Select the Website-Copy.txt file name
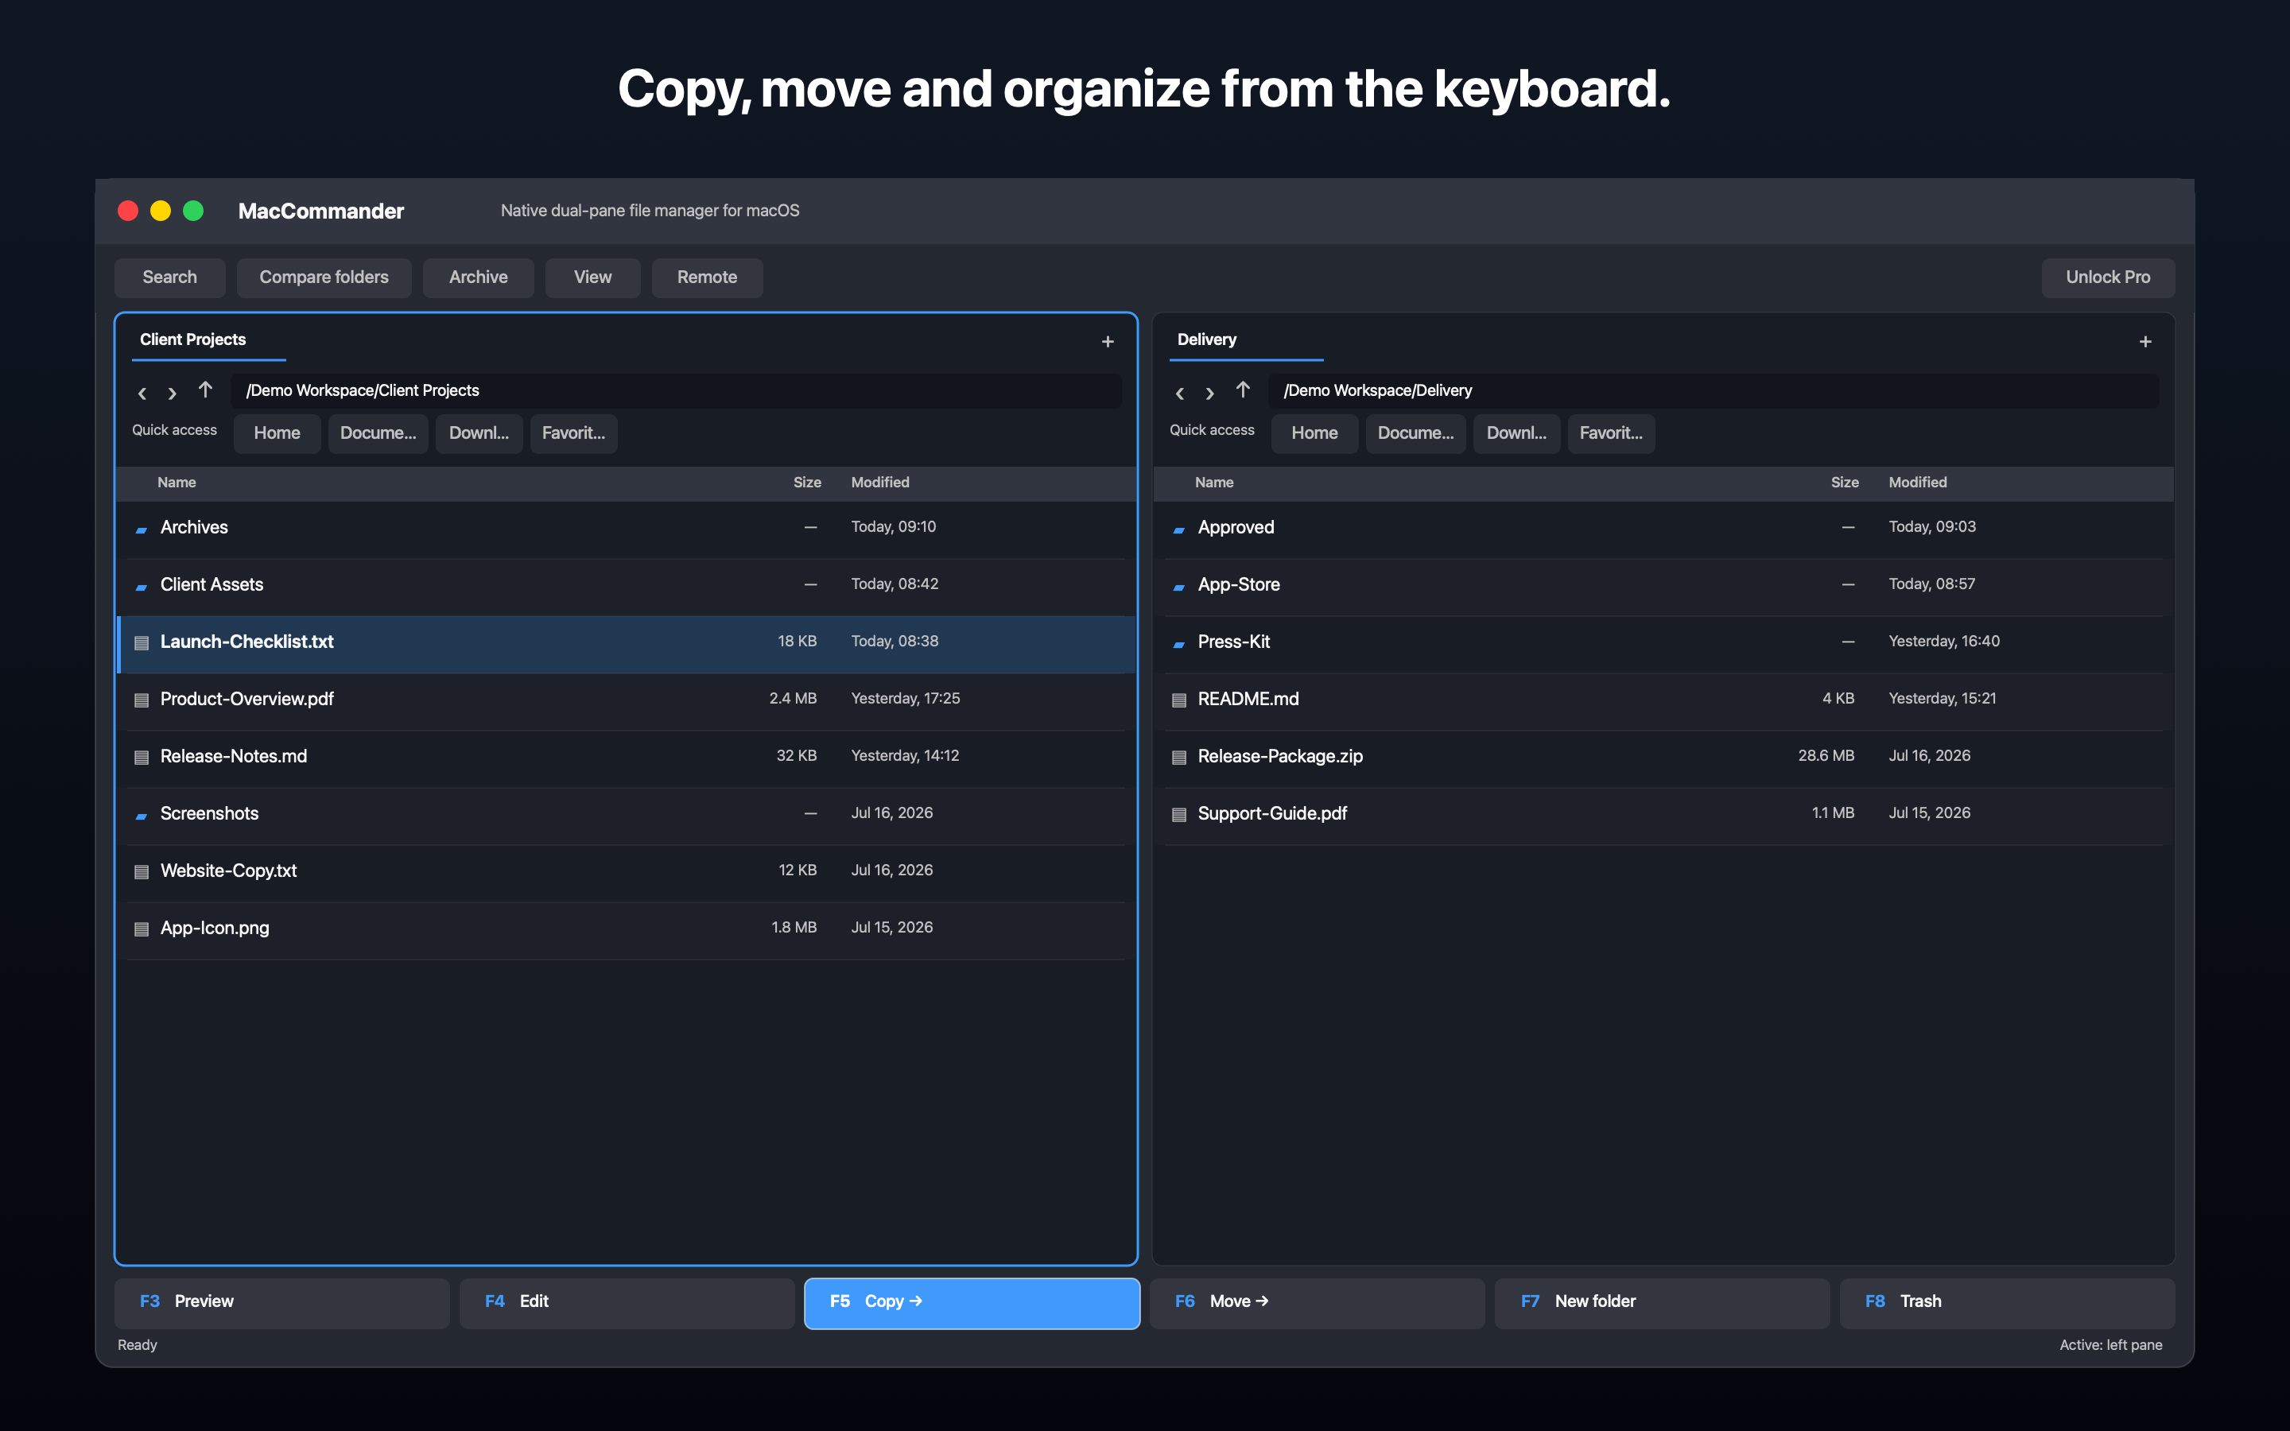The width and height of the screenshot is (2290, 1431). pos(228,871)
